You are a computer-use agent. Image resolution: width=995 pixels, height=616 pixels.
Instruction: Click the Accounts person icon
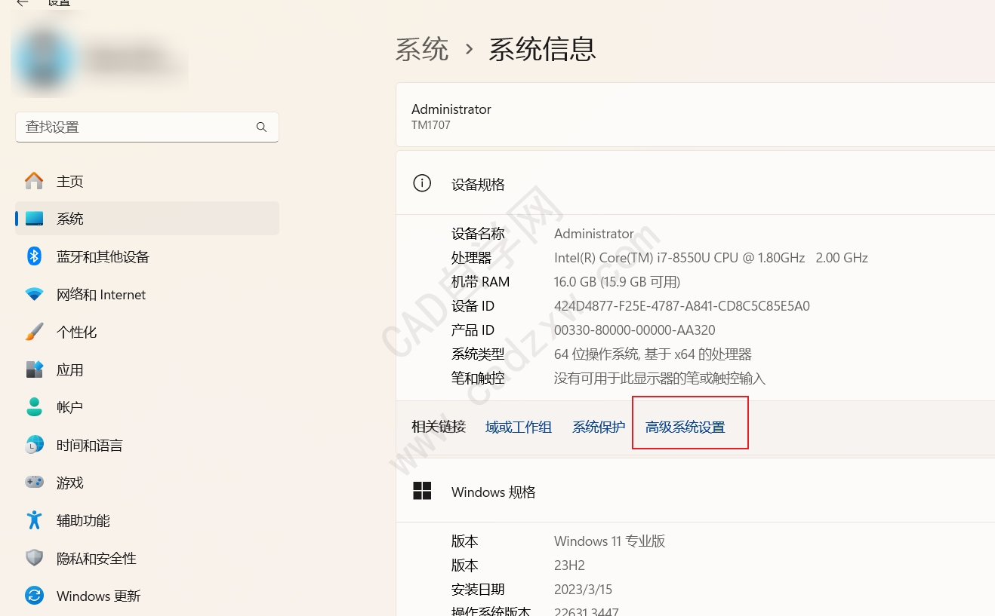(x=34, y=407)
